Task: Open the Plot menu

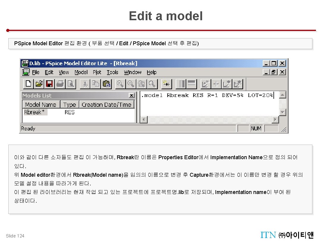Action: pyautogui.click(x=97, y=72)
